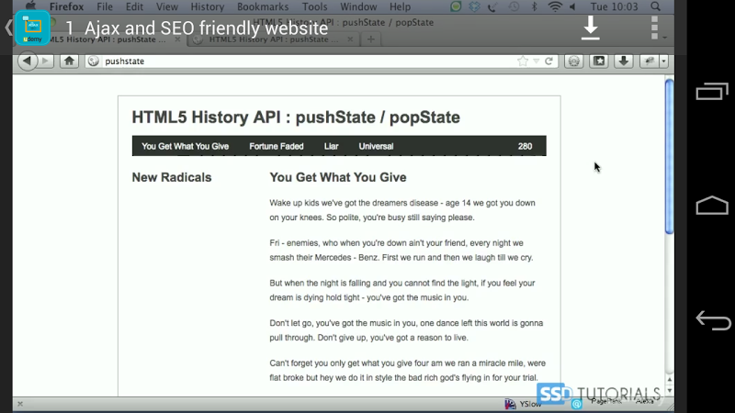Tap the Android recent apps button

(x=712, y=91)
